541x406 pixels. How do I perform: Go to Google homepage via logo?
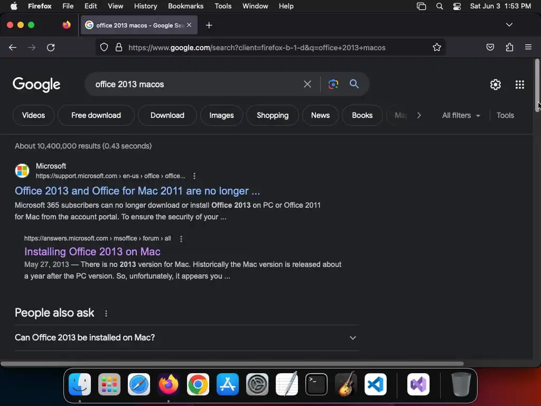(x=36, y=85)
